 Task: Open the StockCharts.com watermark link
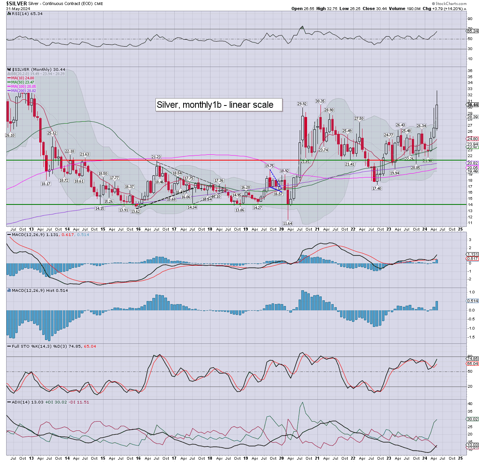(x=451, y=3)
